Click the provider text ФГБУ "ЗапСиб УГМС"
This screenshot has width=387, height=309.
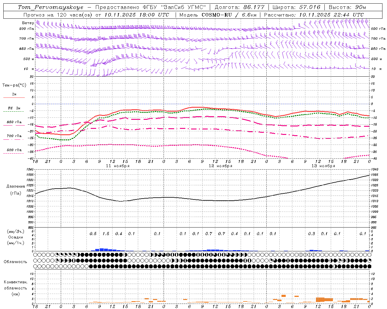pos(174,7)
